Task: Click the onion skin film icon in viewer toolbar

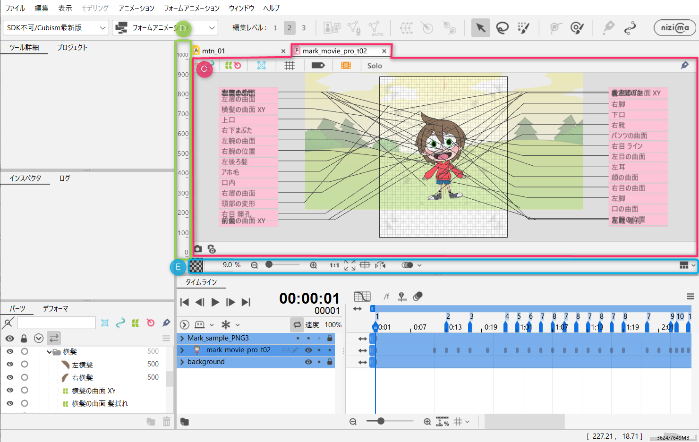Action: point(346,65)
